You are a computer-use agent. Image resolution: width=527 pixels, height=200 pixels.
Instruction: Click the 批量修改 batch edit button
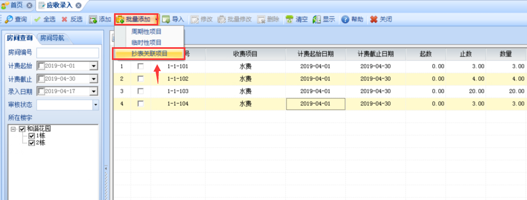coord(234,20)
